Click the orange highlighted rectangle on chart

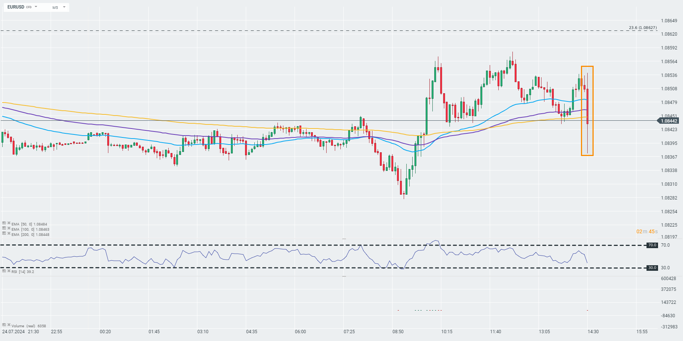click(587, 67)
